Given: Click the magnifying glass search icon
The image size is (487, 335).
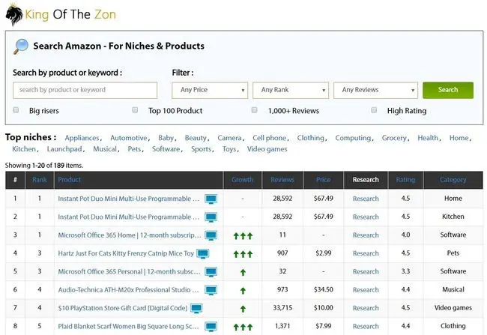Looking at the screenshot, I should coord(21,46).
